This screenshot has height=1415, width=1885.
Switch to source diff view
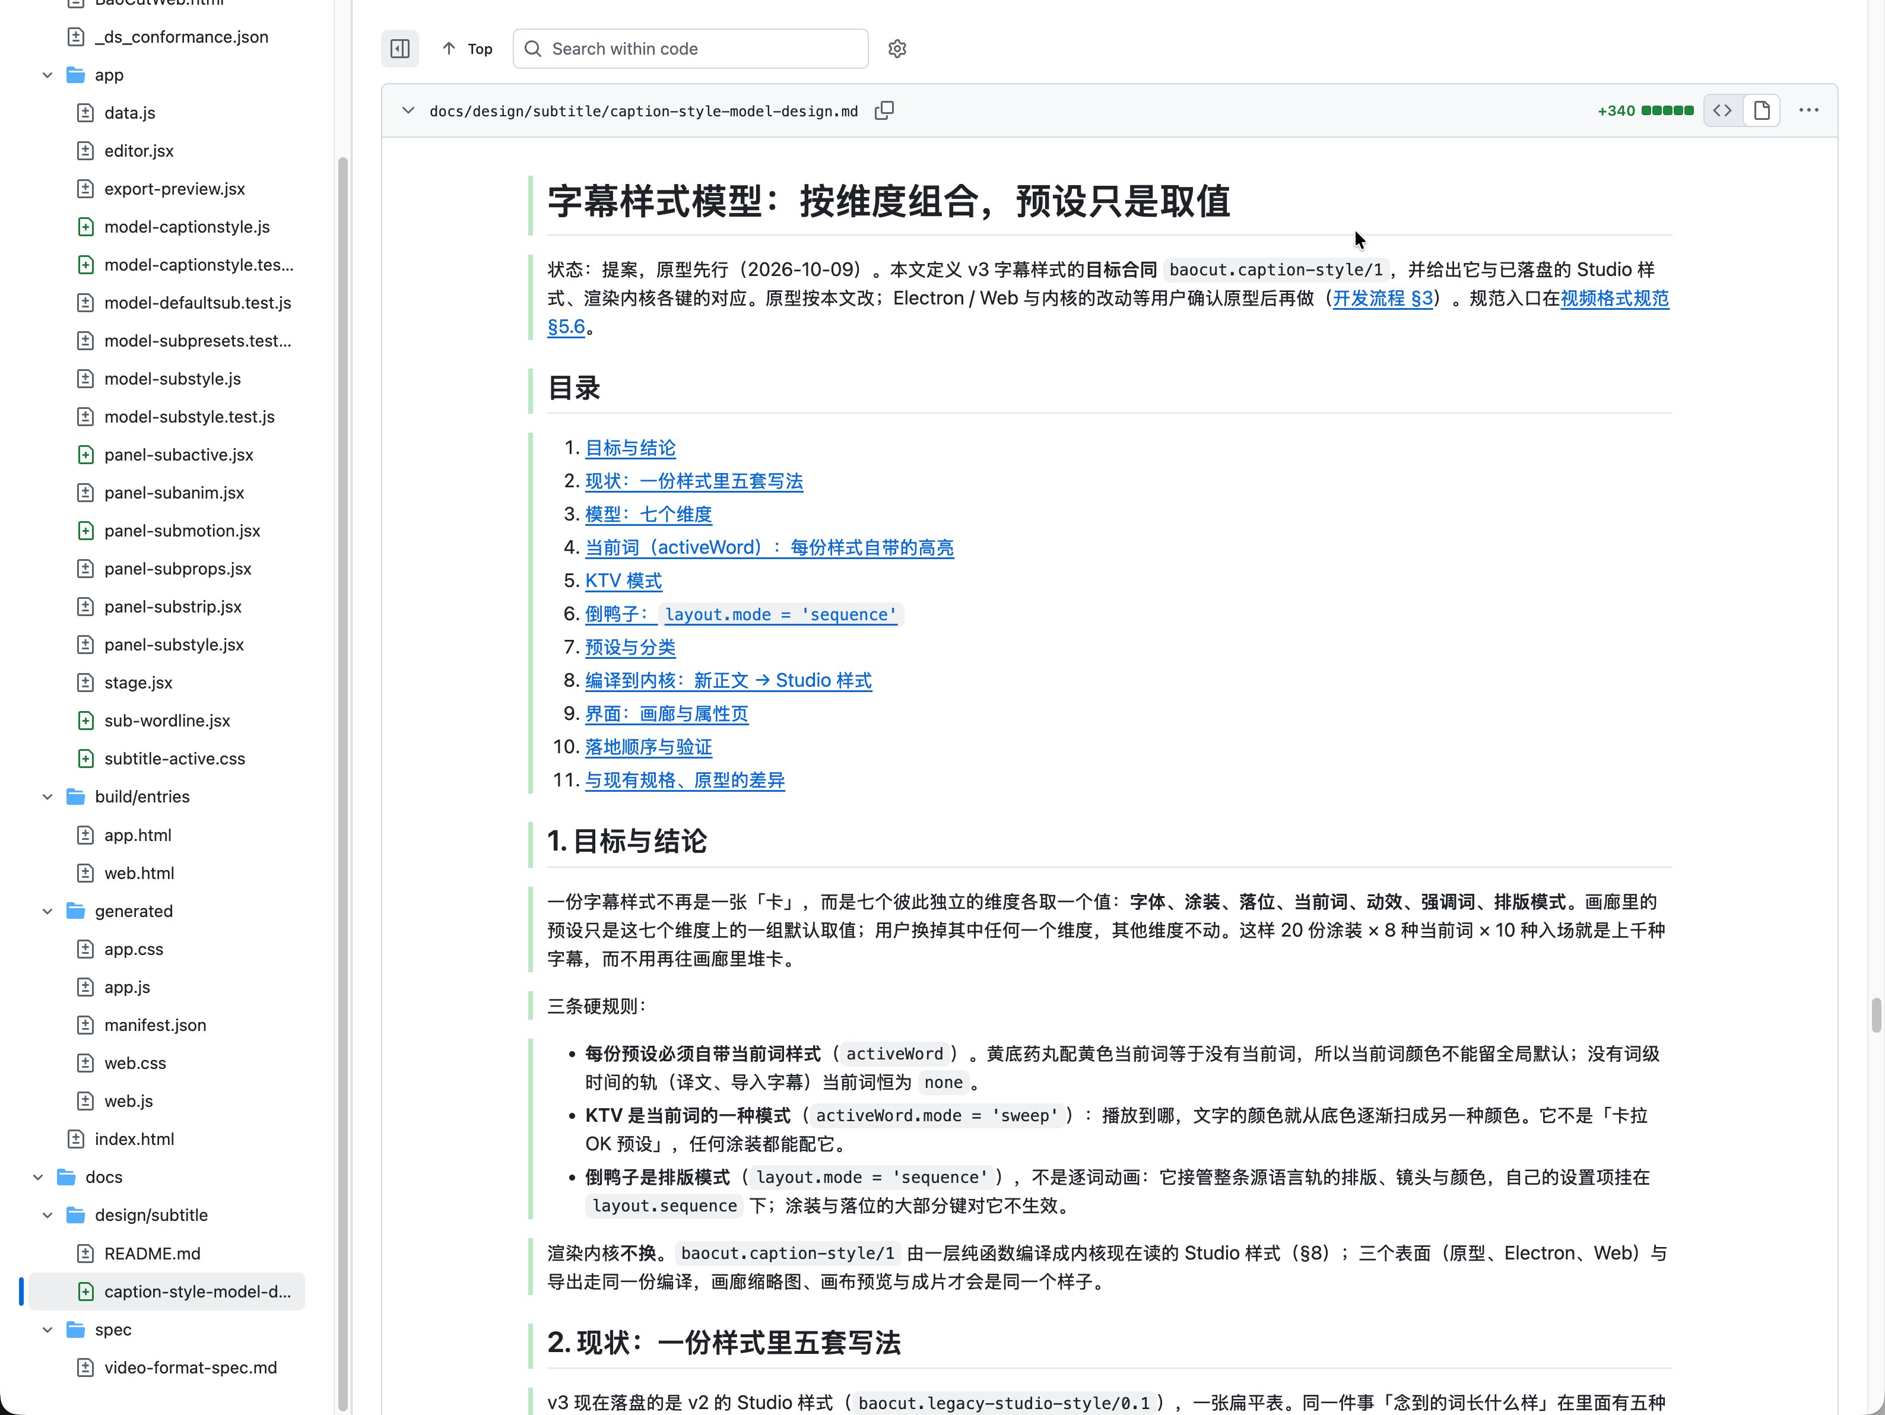point(1722,110)
